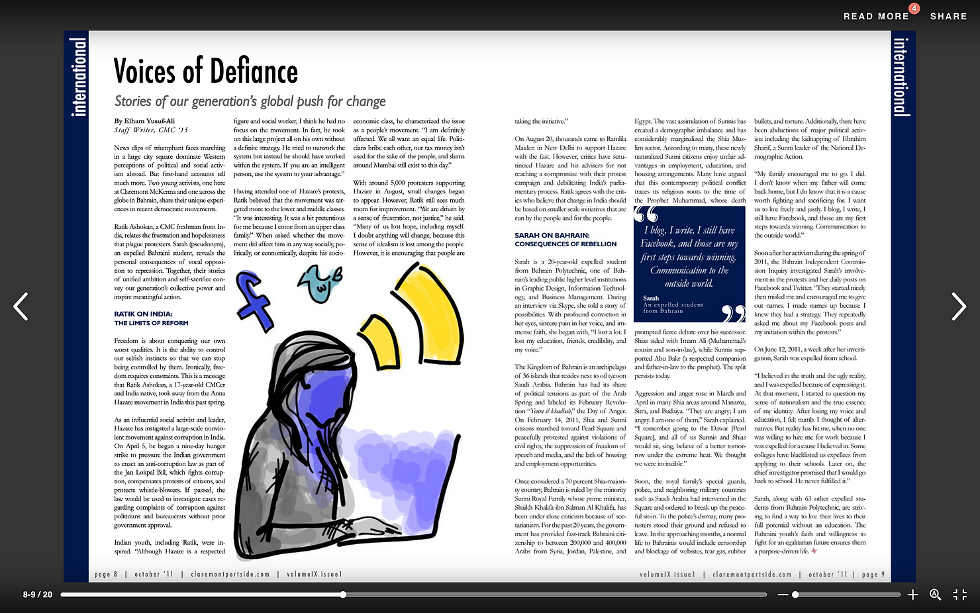Click the notification badge showing 4
Image resolution: width=980 pixels, height=613 pixels.
tap(914, 9)
